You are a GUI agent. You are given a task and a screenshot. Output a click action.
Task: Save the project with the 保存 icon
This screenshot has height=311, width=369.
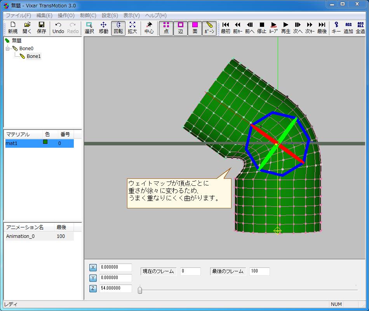[42, 28]
